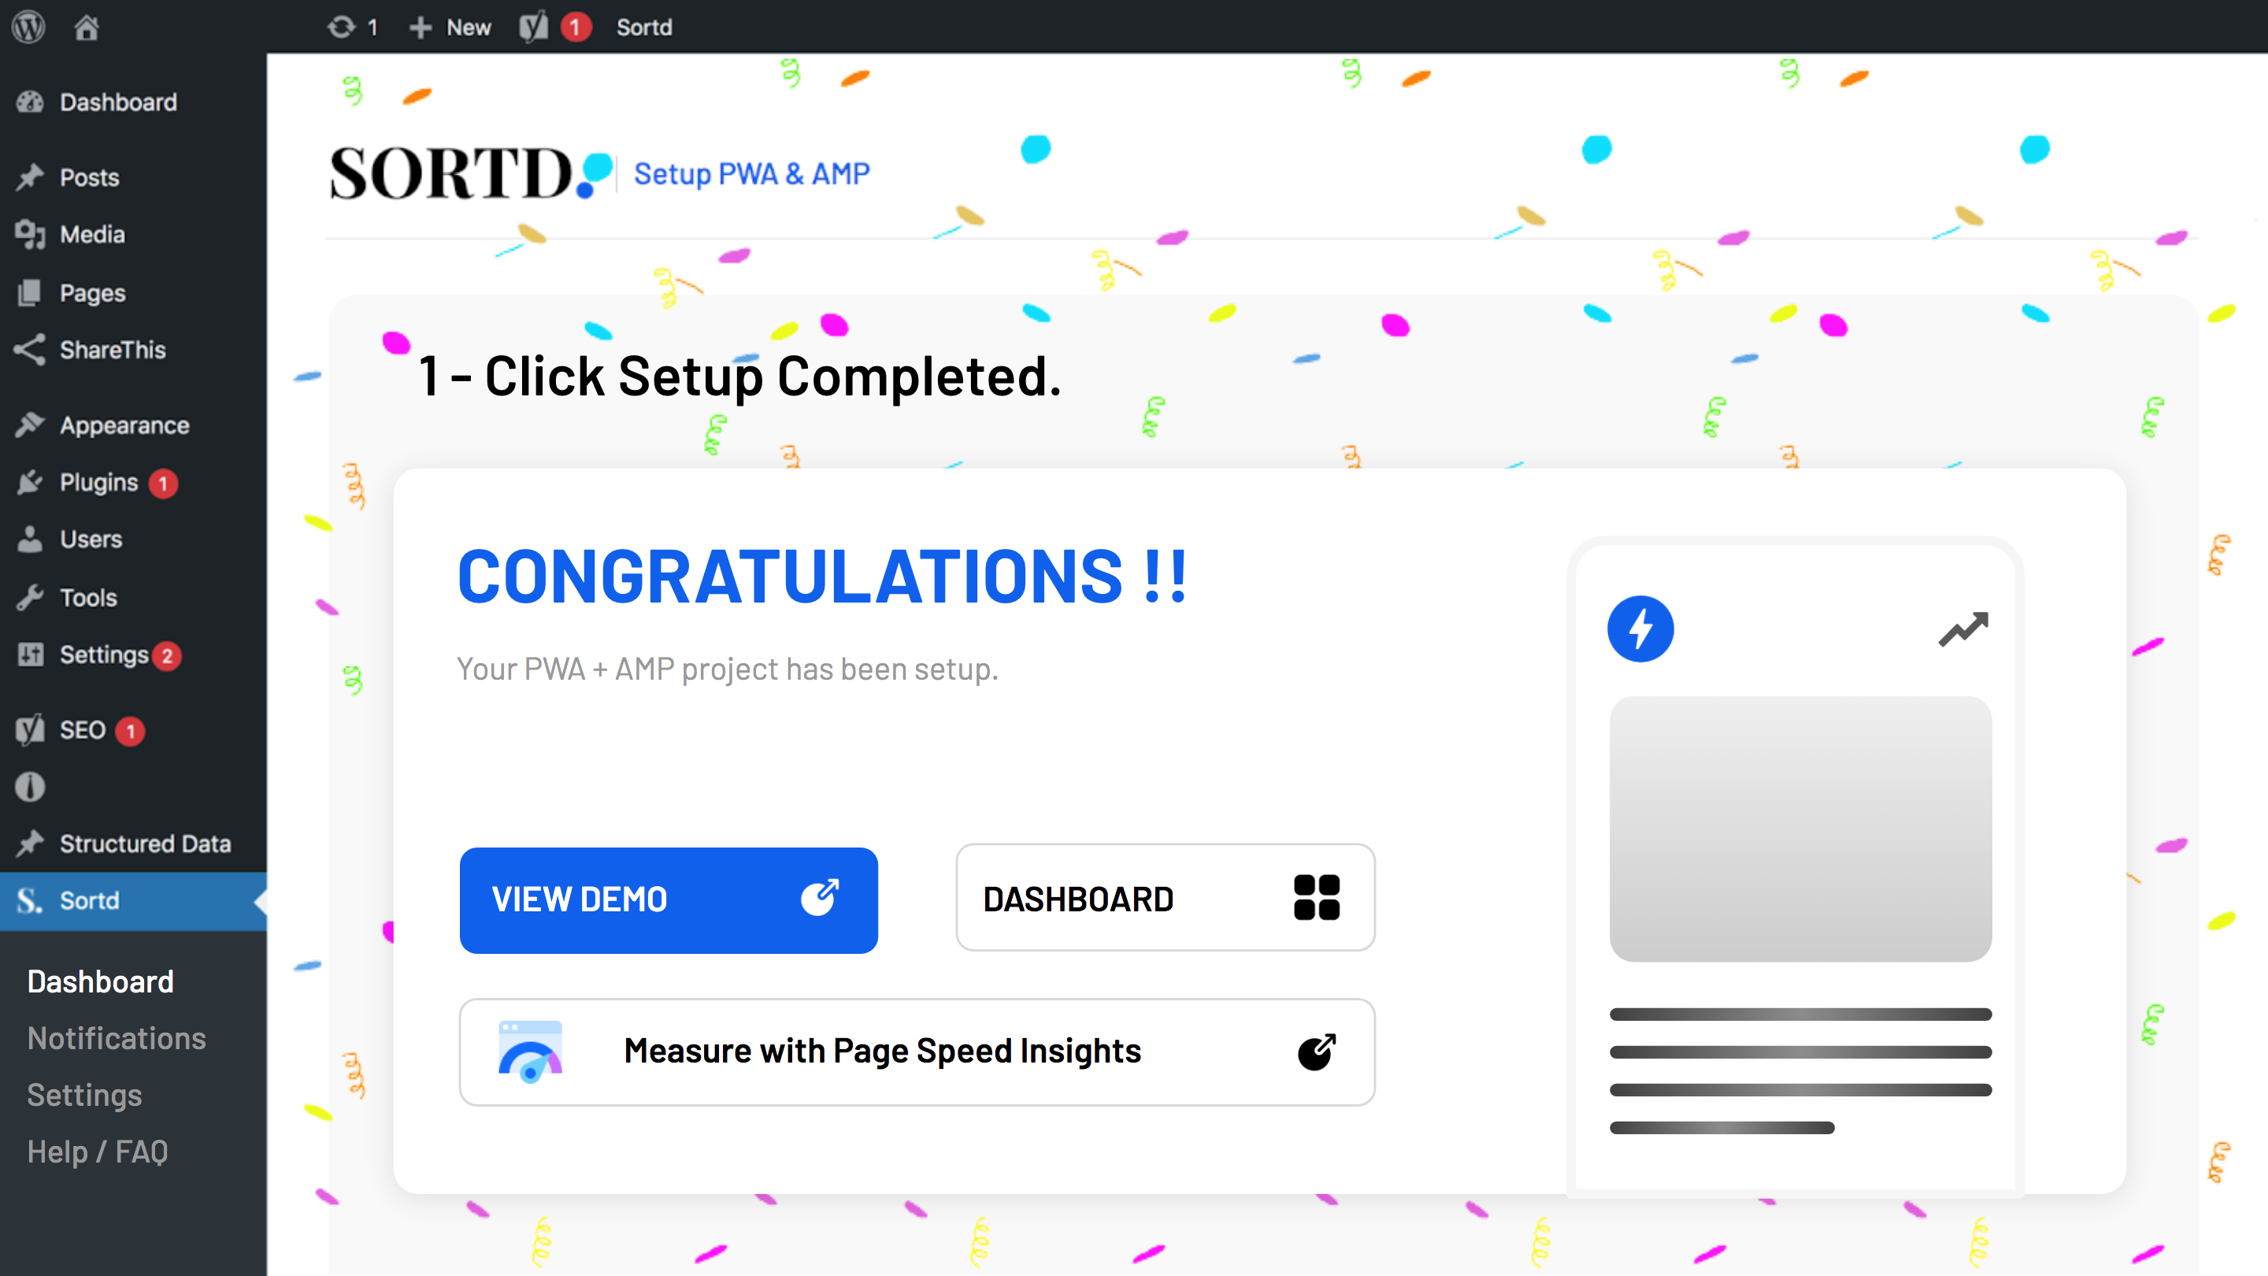This screenshot has width=2268, height=1276.
Task: Open Measure with Page Speed Insights link
Action: click(x=917, y=1052)
